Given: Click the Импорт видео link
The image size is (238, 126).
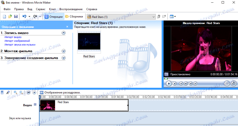Looking at the screenshot, I should (13, 37).
